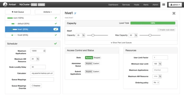Click Scheduler Maximum Applications 10000 field
The image size is (184, 95).
[x=38, y=51]
